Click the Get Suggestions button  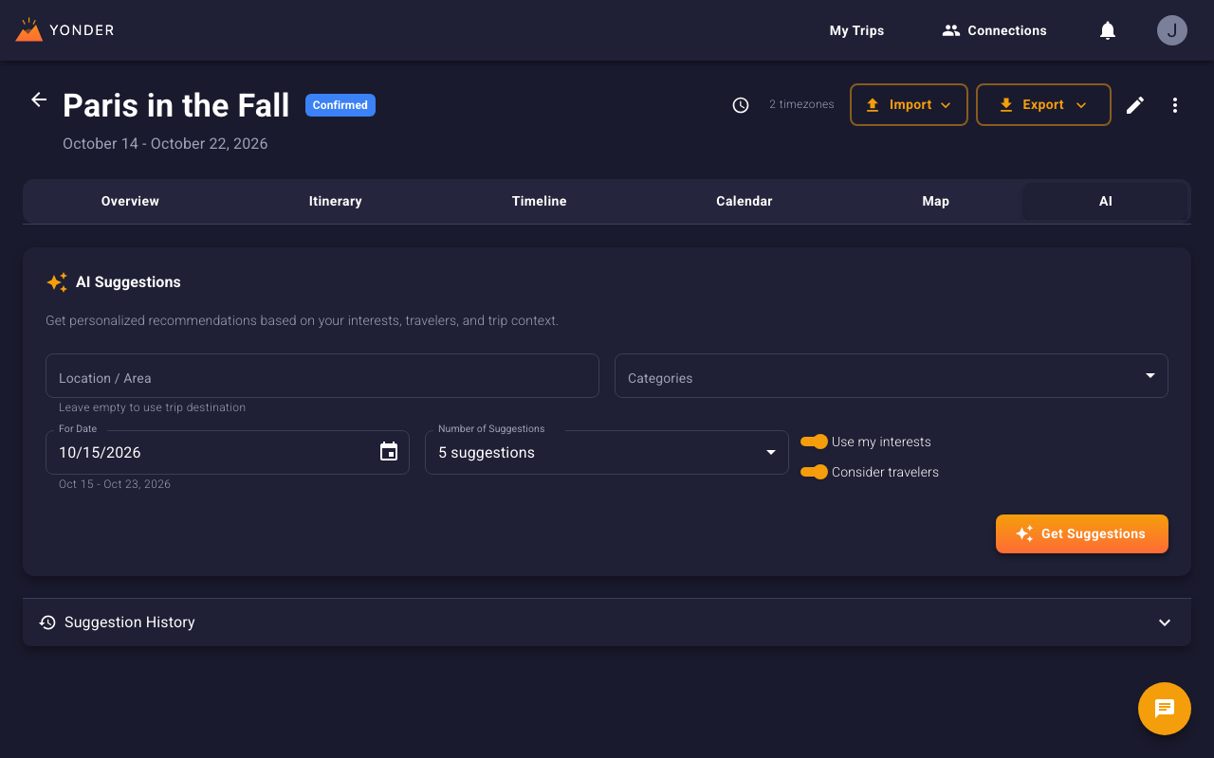[x=1081, y=533]
